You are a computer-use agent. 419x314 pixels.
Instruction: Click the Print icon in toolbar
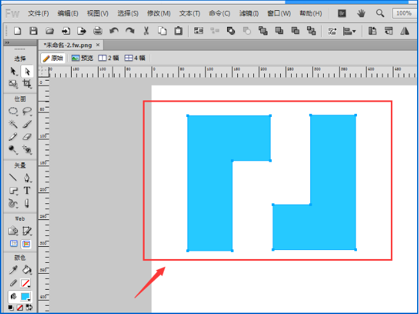pyautogui.click(x=97, y=30)
